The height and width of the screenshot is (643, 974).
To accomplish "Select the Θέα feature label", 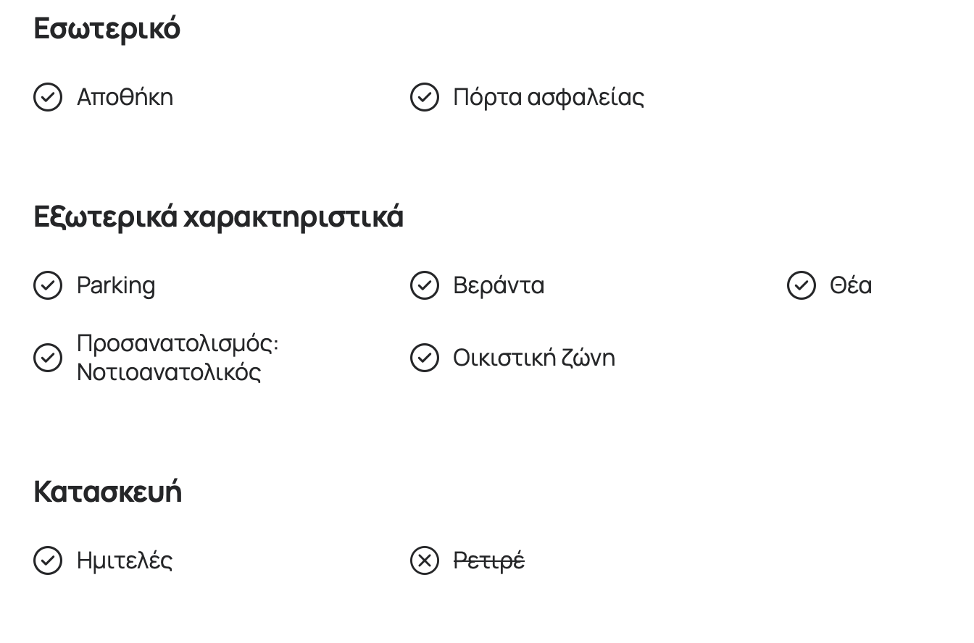I will 851,285.
